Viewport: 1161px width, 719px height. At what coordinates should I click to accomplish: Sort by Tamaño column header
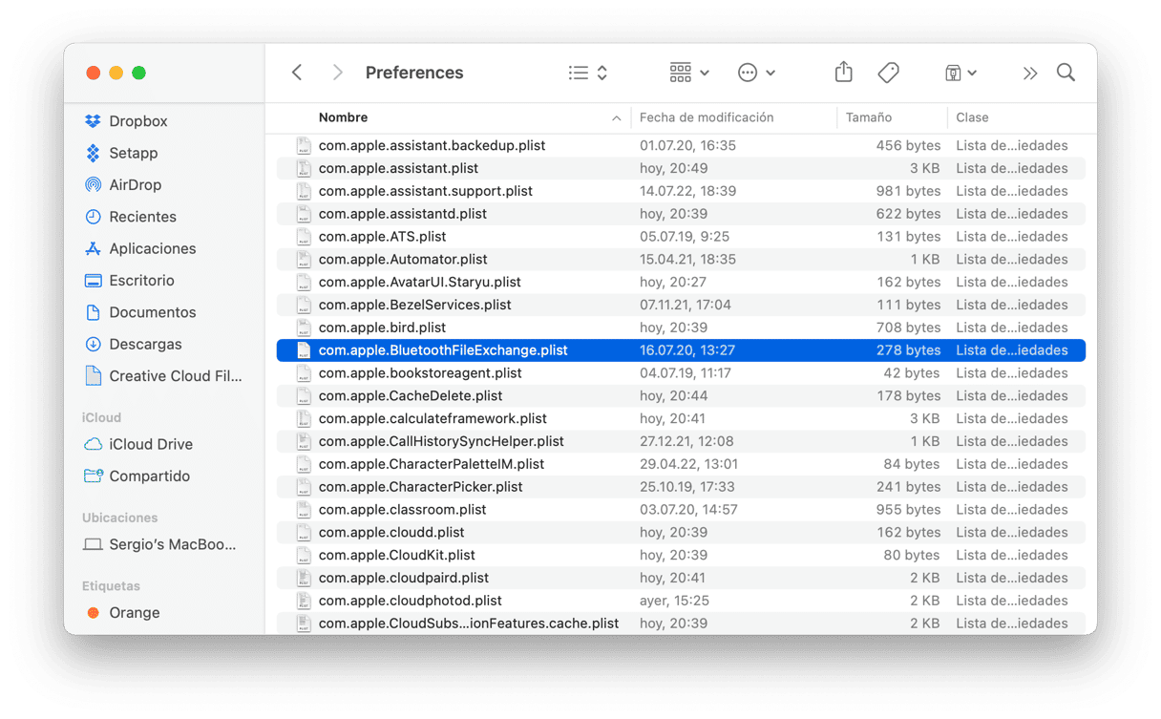pos(868,117)
